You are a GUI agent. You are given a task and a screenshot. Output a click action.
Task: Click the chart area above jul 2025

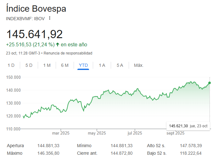[x=135, y=104]
